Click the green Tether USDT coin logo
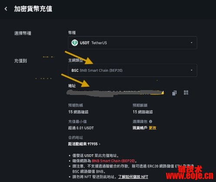Viewport: 216px width, 182px height. coord(75,43)
